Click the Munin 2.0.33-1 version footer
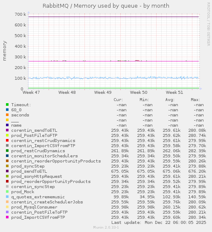 pyautogui.click(x=106, y=227)
